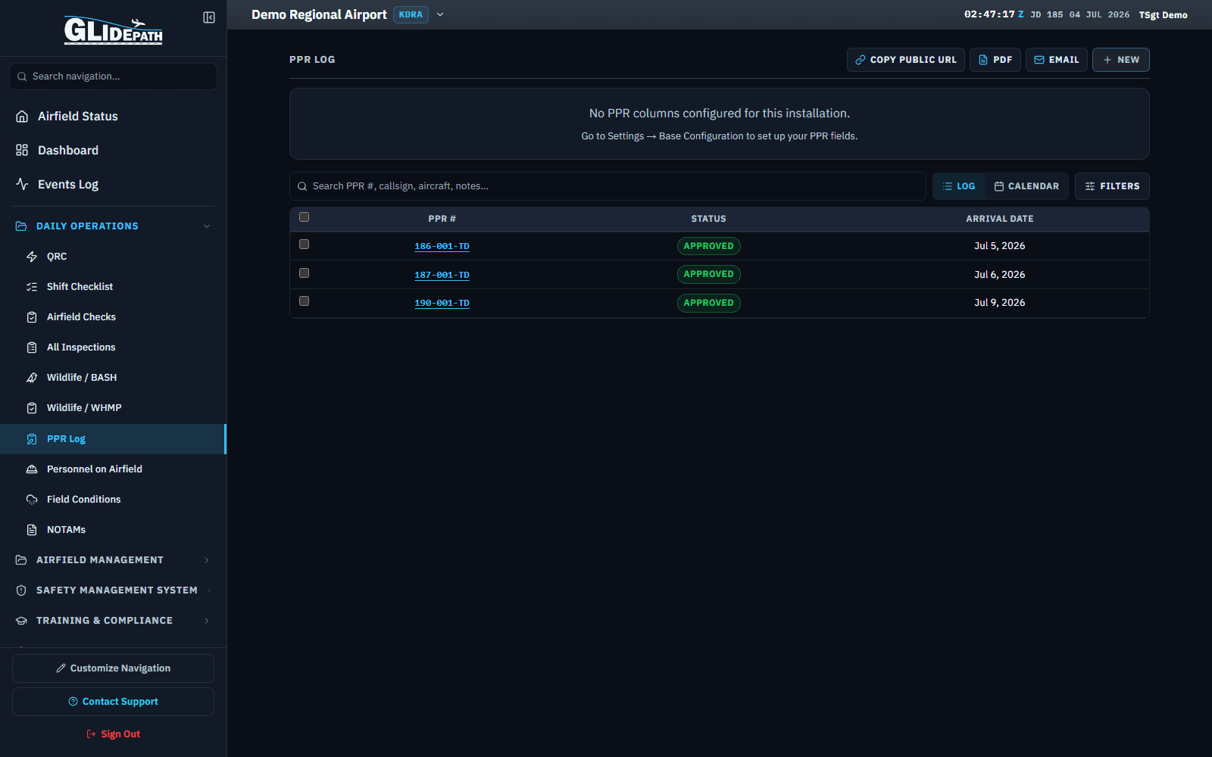
Task: Click the Sign Out link
Action: [x=113, y=734]
